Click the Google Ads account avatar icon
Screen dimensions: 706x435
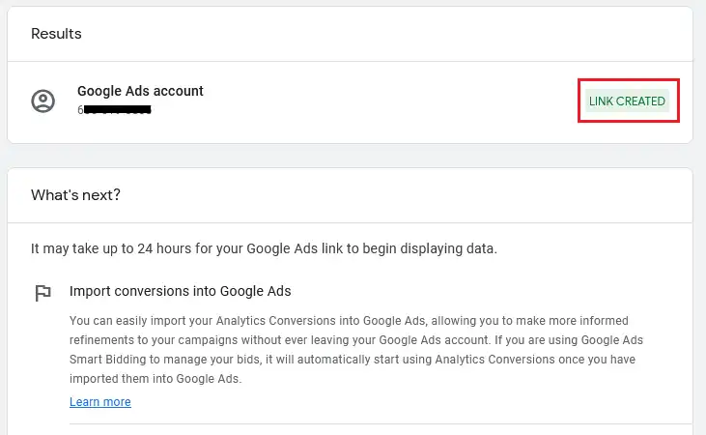[x=42, y=101]
